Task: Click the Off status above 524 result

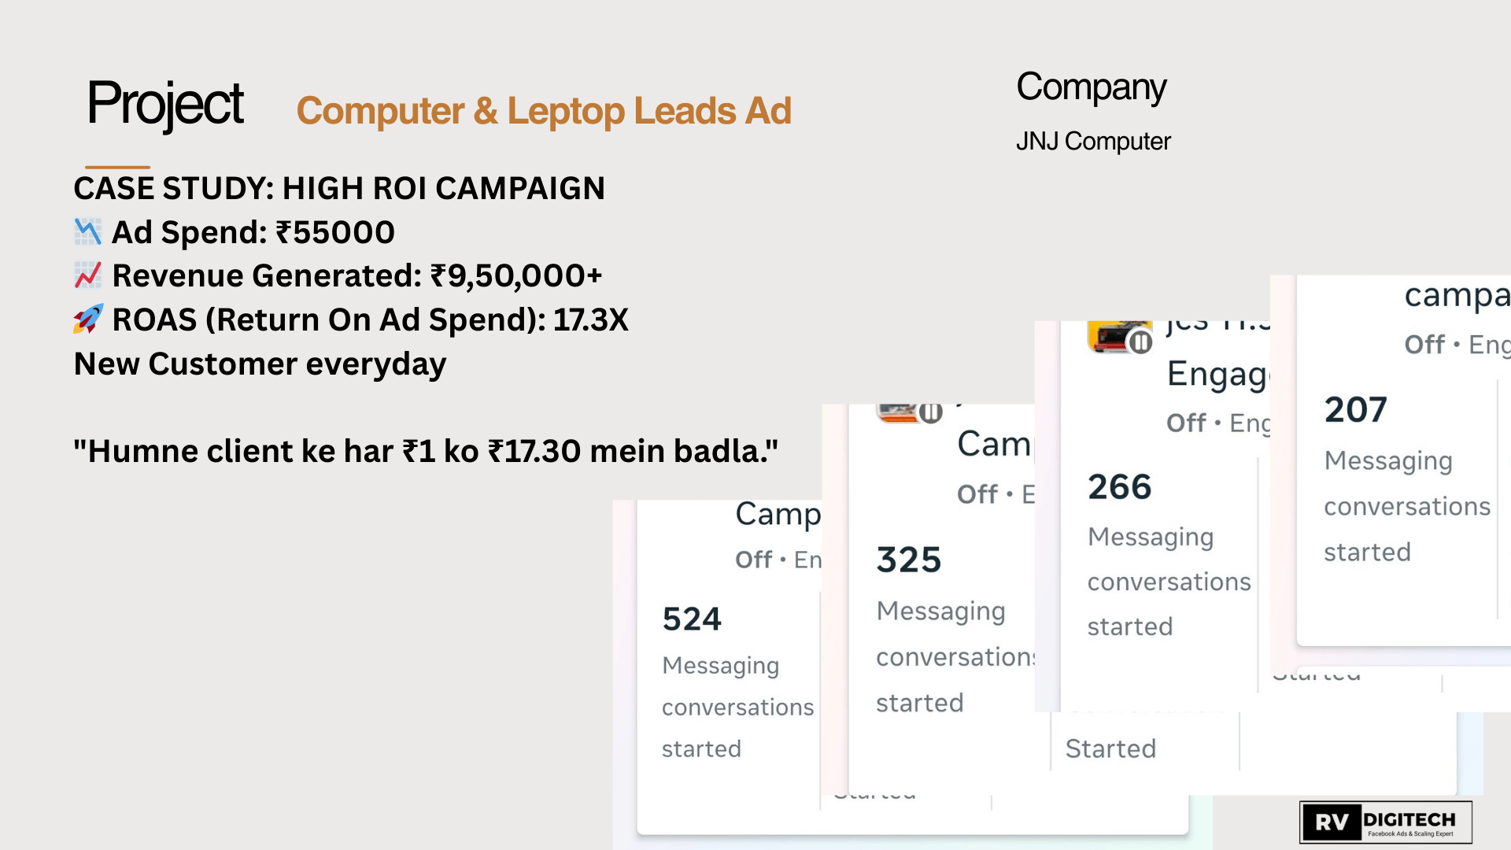Action: pos(753,560)
